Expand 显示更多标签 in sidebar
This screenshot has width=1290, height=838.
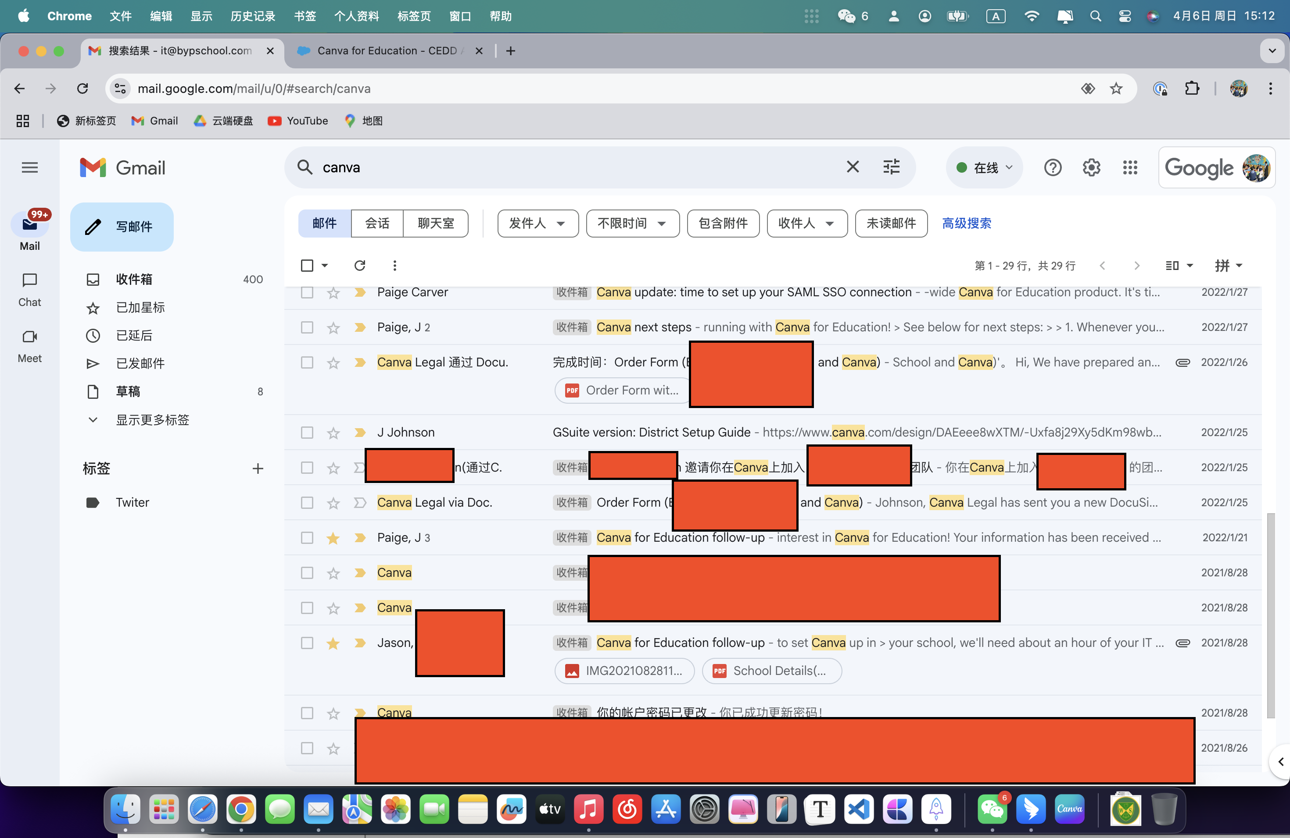152,419
